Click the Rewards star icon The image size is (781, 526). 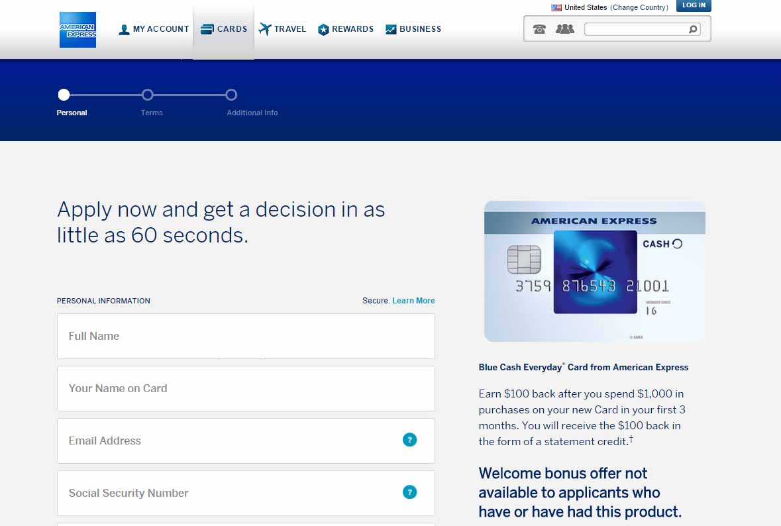click(323, 29)
